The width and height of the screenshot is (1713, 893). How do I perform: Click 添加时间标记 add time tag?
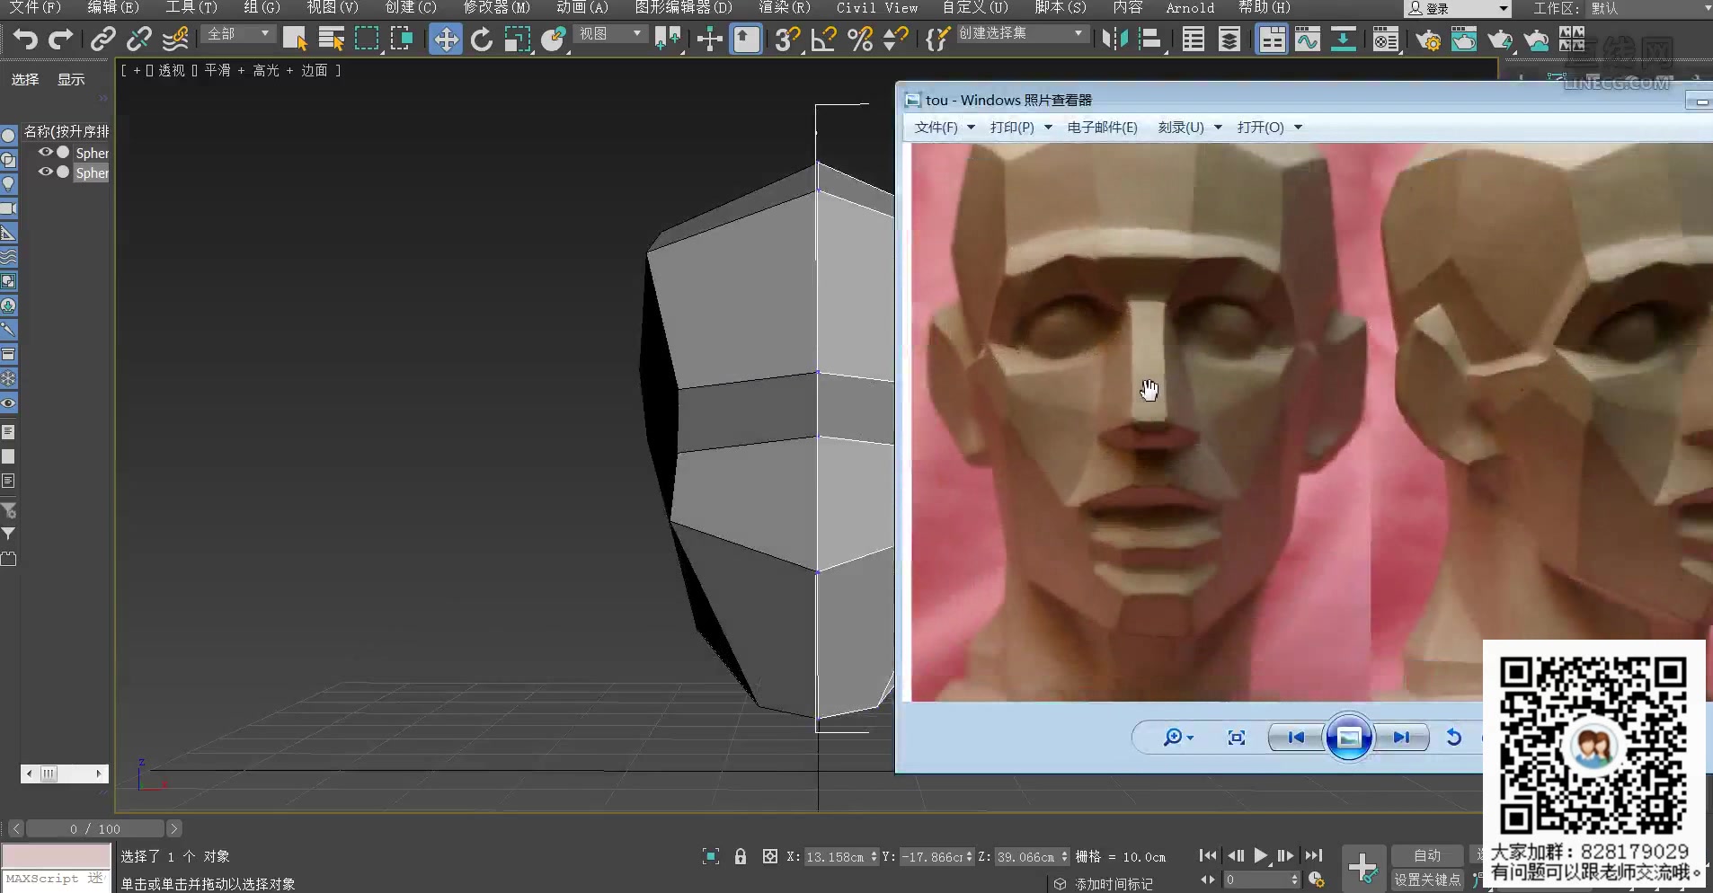coord(1114,884)
